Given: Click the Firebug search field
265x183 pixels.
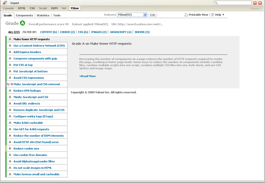Looking at the screenshot, I should coord(232,3).
